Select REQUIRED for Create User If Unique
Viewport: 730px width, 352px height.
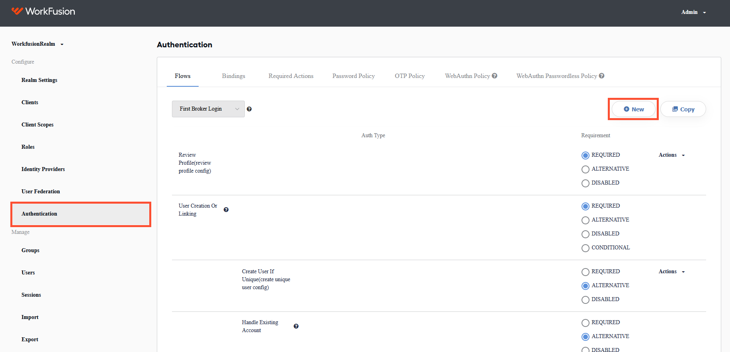tap(585, 272)
